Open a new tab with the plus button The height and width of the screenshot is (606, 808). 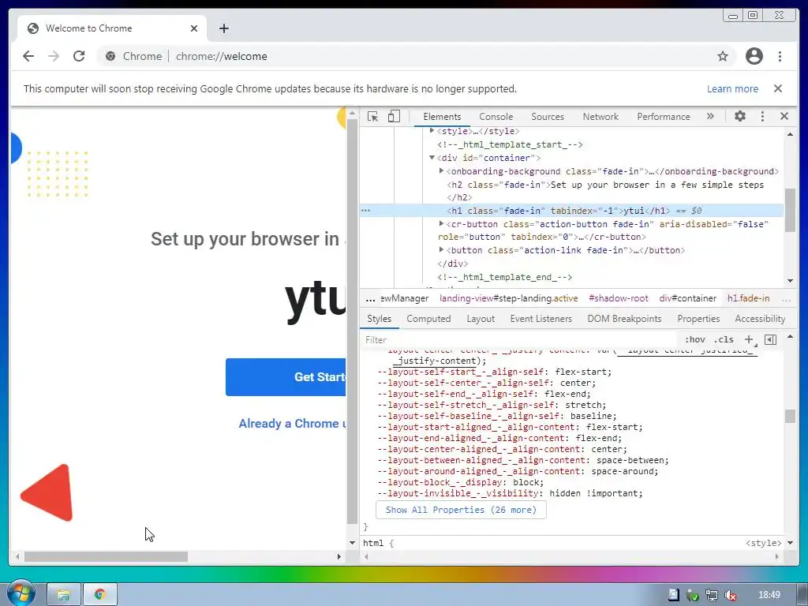(x=223, y=28)
